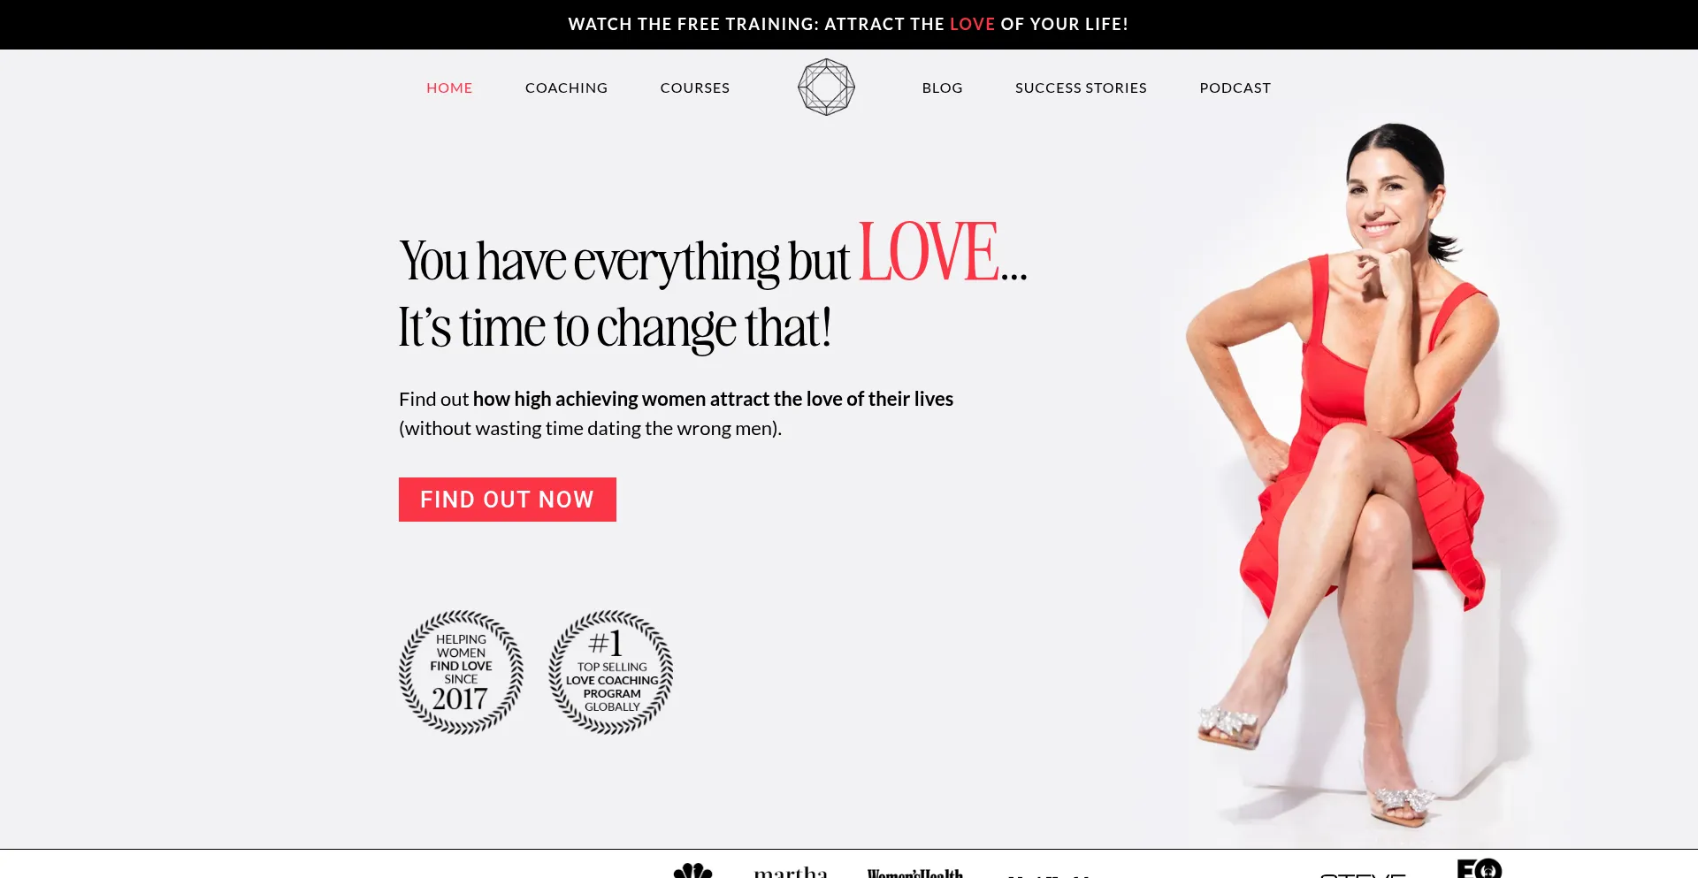Click the 'Helping Women Find Love Since 2017' badge
This screenshot has width=1698, height=878.
(461, 672)
